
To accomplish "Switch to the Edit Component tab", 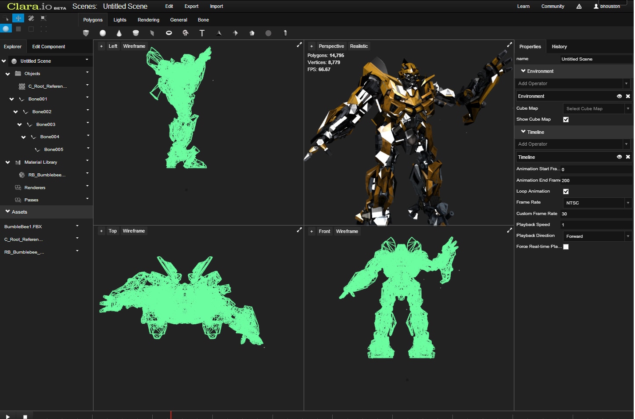I will (49, 47).
